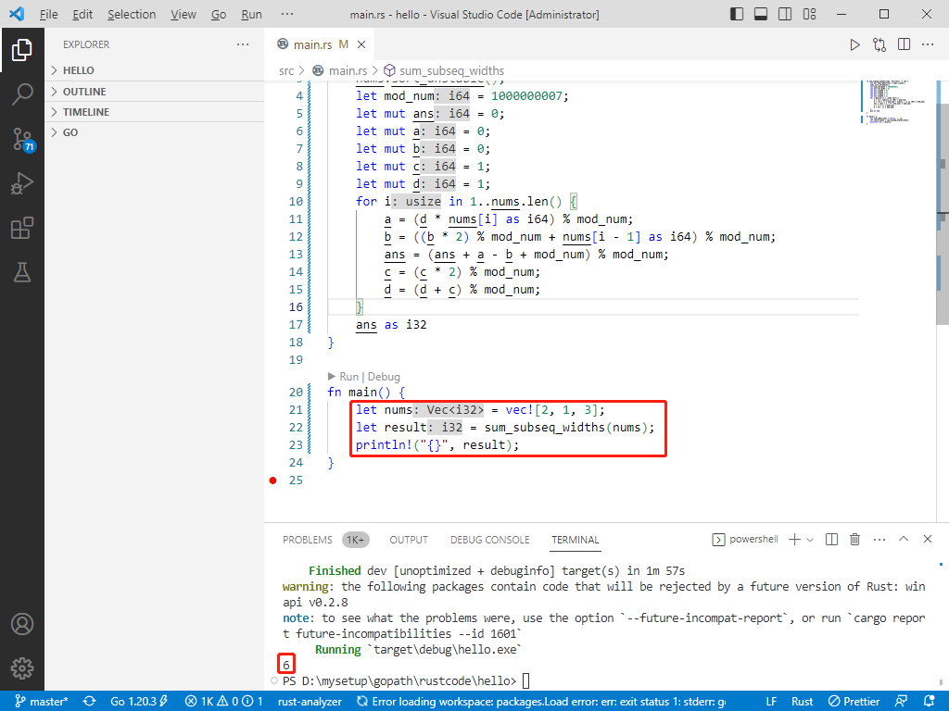Toggle primary side bar layout icon
The height and width of the screenshot is (711, 949).
[737, 14]
